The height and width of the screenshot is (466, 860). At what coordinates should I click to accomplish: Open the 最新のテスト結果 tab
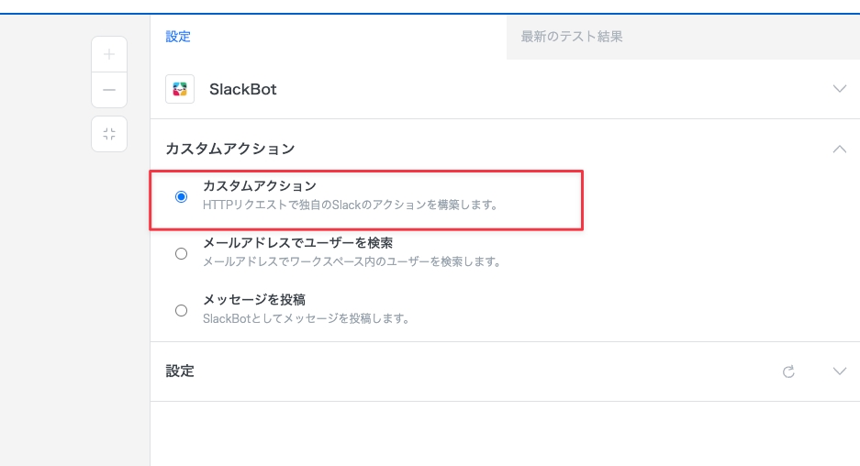572,37
